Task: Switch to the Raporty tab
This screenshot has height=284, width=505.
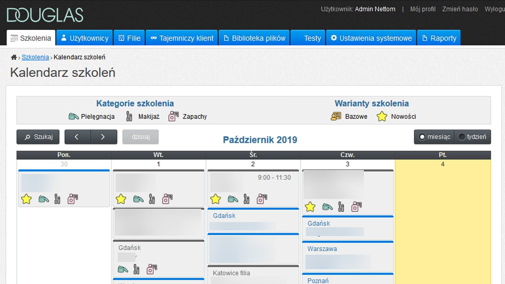Action: pyautogui.click(x=439, y=38)
